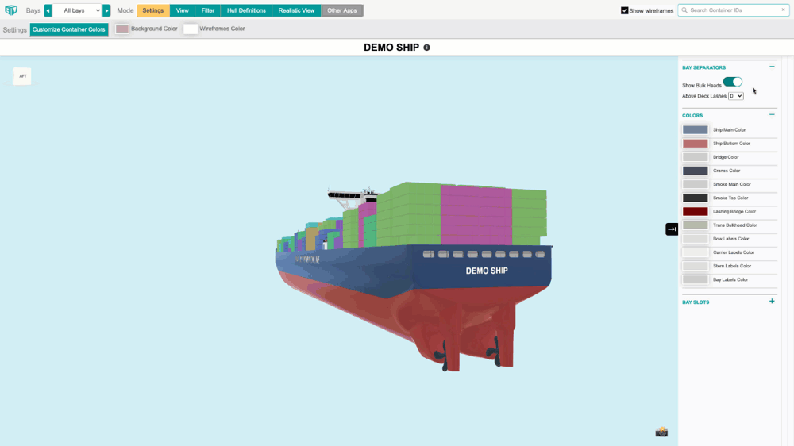Collapse Colors section

(772, 115)
